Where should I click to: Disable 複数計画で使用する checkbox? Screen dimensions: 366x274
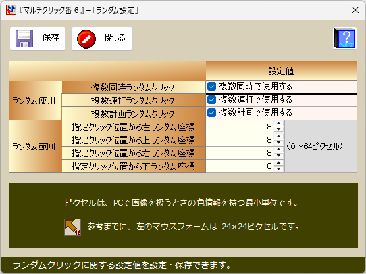point(211,113)
